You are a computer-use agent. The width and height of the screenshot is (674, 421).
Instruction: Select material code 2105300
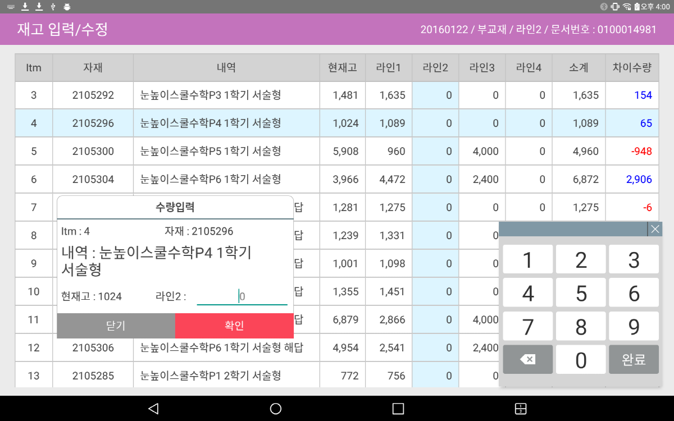coord(93,152)
